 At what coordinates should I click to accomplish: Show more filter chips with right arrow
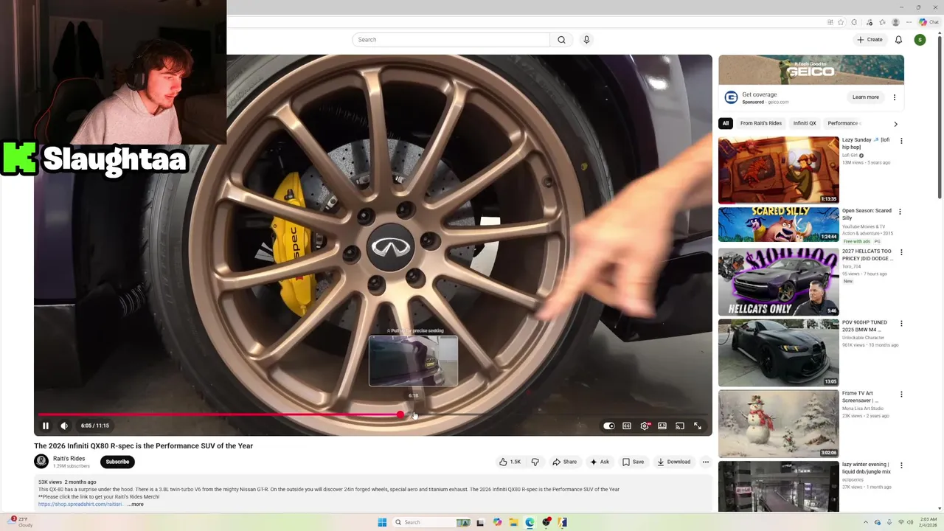[x=895, y=124]
